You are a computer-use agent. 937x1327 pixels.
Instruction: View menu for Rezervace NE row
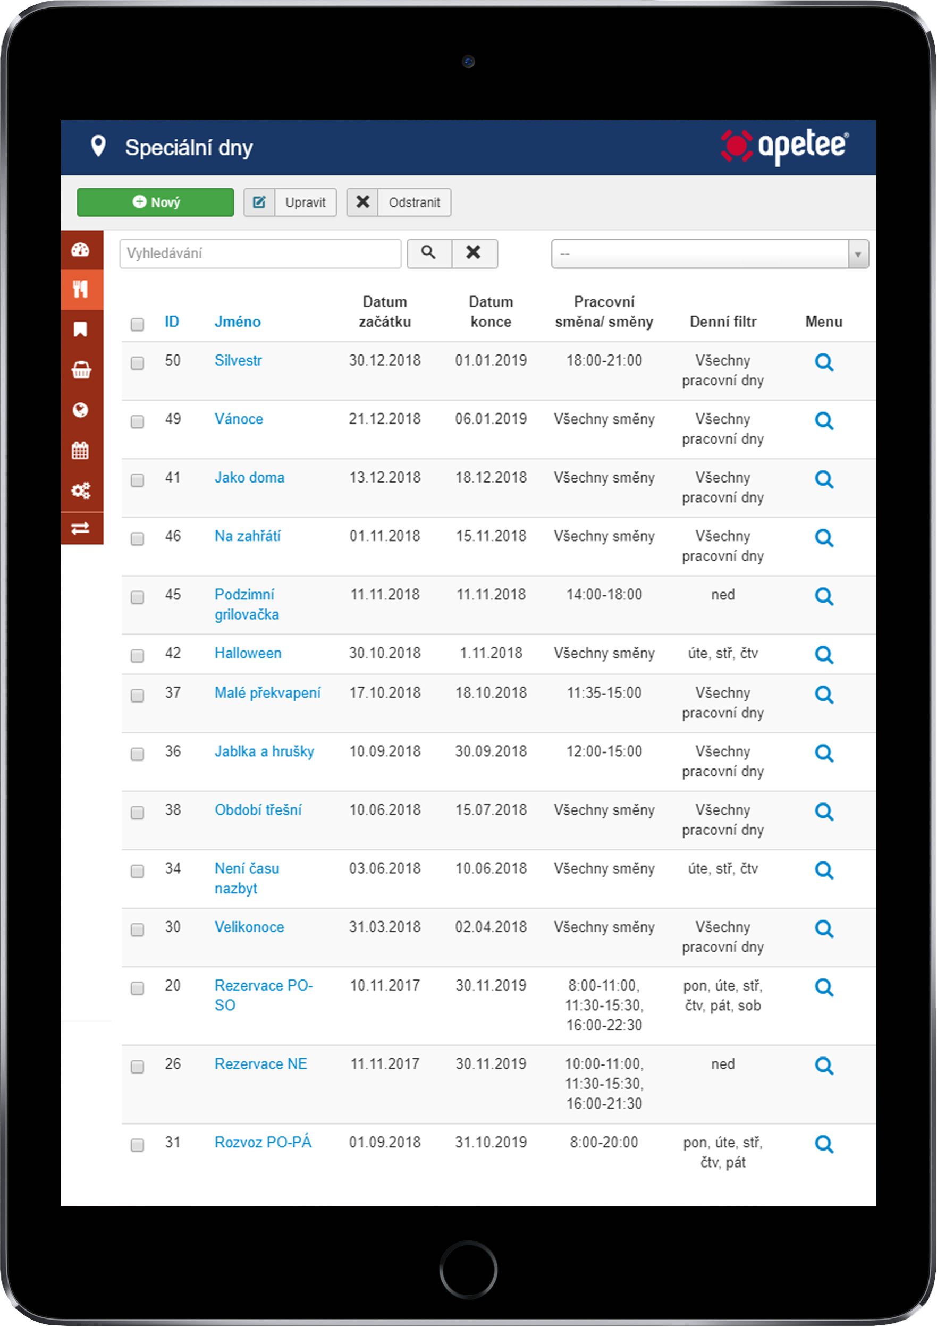pyautogui.click(x=824, y=1066)
